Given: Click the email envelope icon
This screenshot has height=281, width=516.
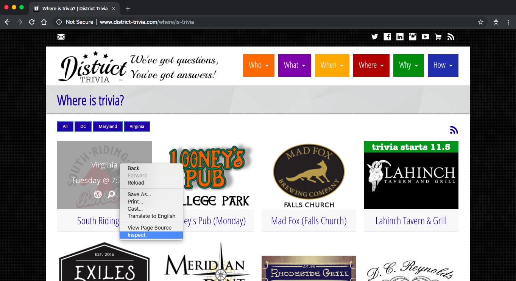Looking at the screenshot, I should (x=61, y=37).
